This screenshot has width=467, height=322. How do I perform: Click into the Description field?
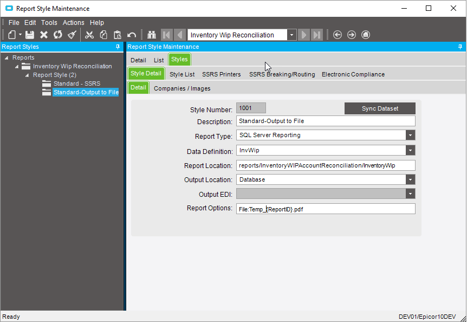point(326,121)
